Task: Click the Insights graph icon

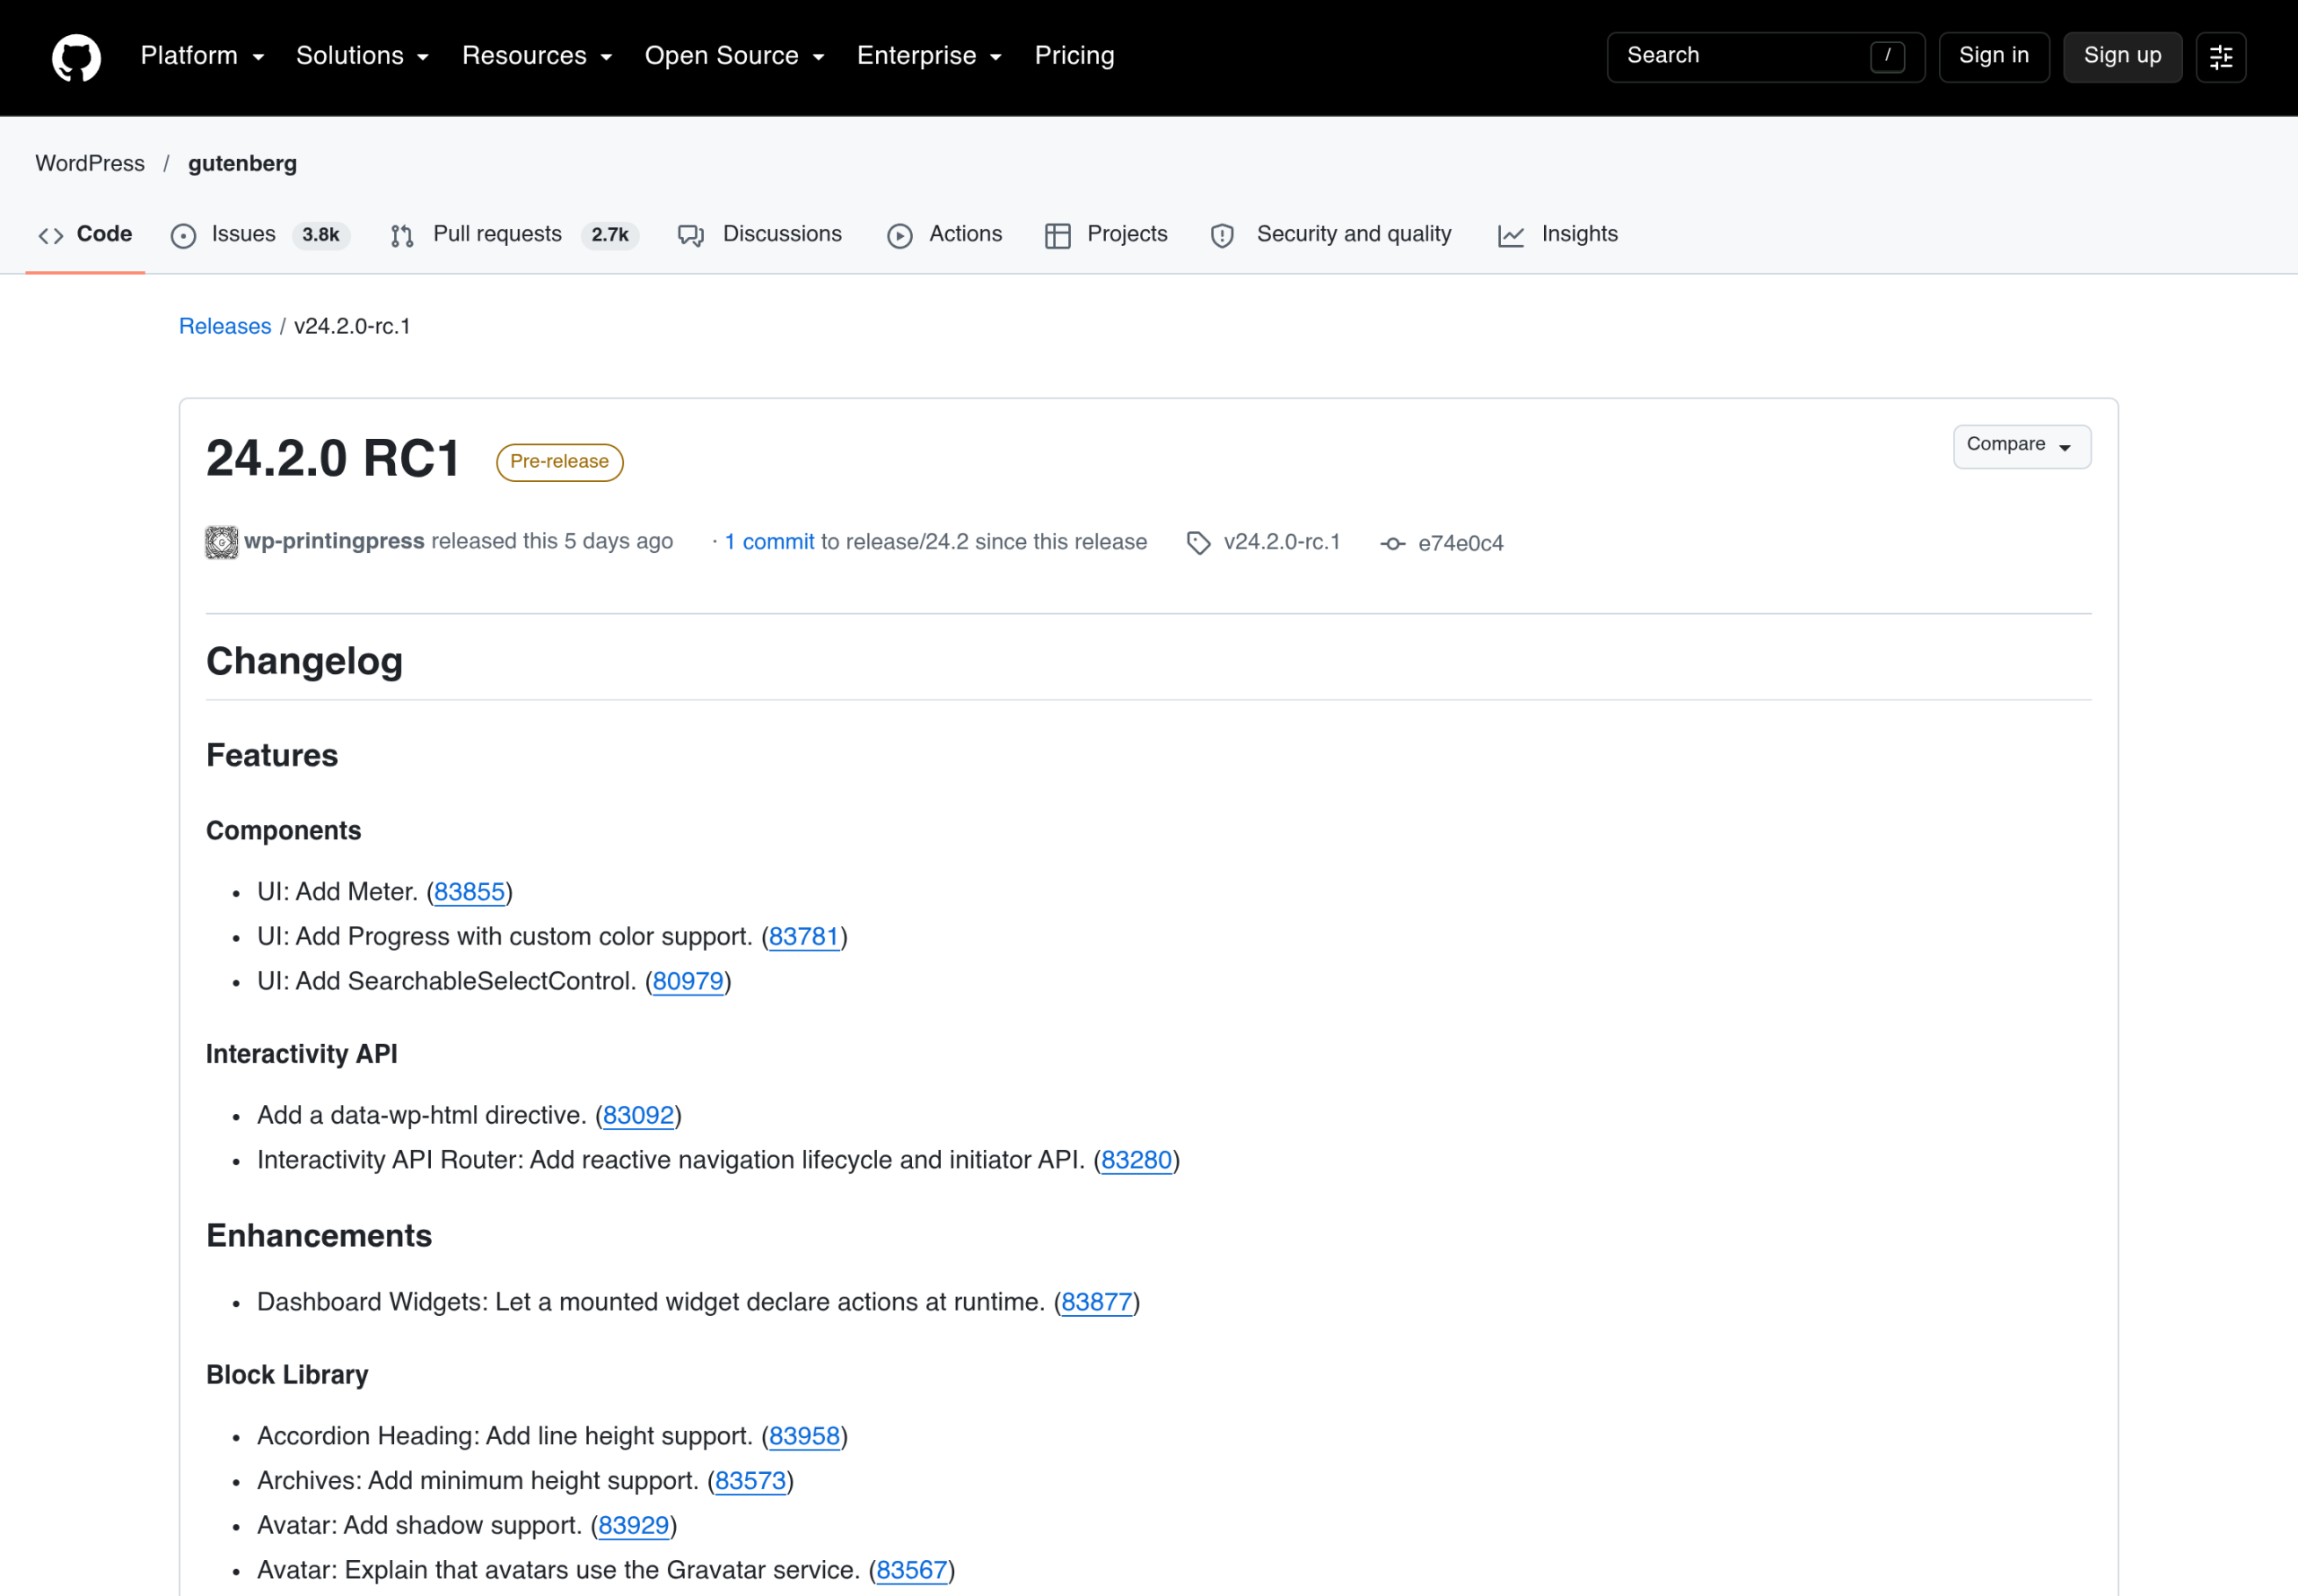Action: tap(1511, 235)
